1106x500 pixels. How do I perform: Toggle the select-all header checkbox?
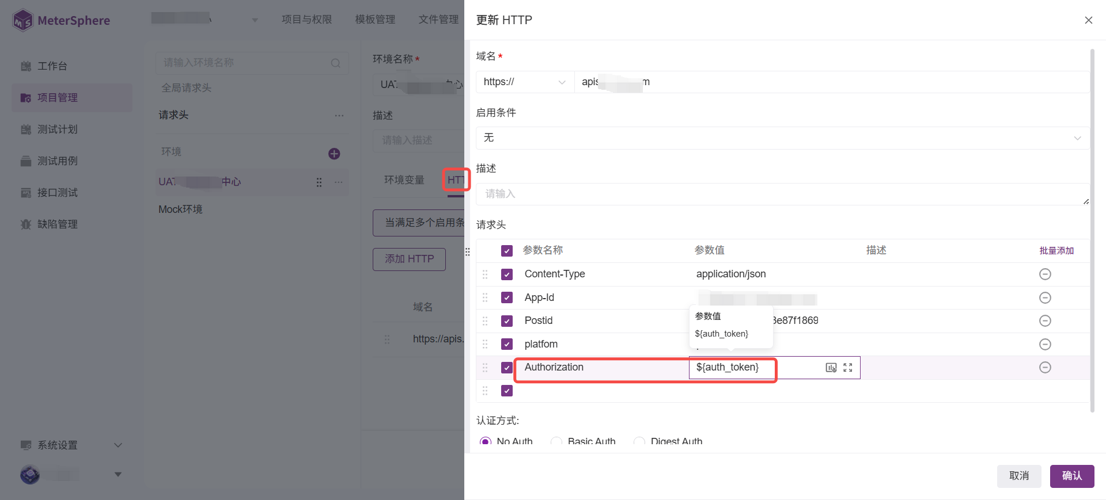pos(507,251)
